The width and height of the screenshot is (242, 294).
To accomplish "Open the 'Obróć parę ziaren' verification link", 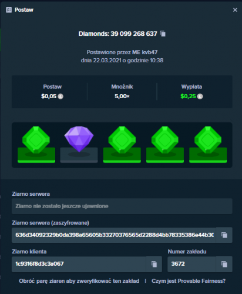I will click(79, 281).
